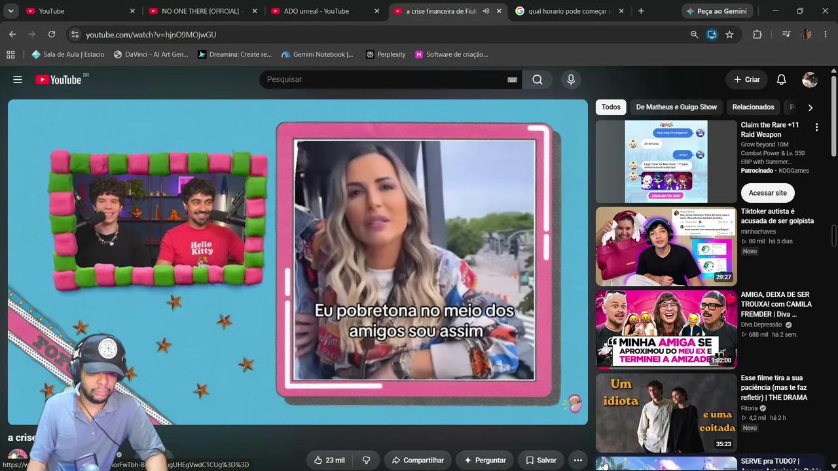
Task: Click the address bar URL
Action: 151,35
